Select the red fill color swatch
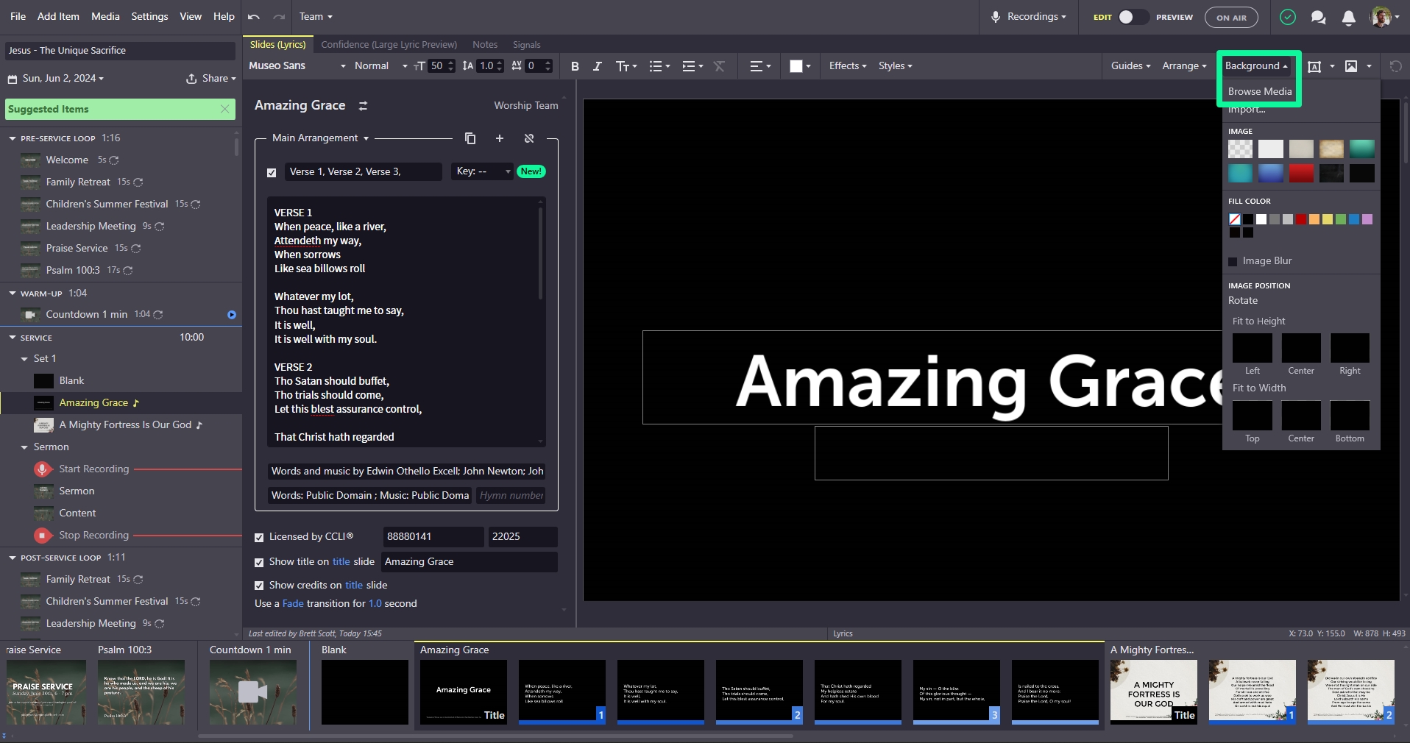 1301,219
